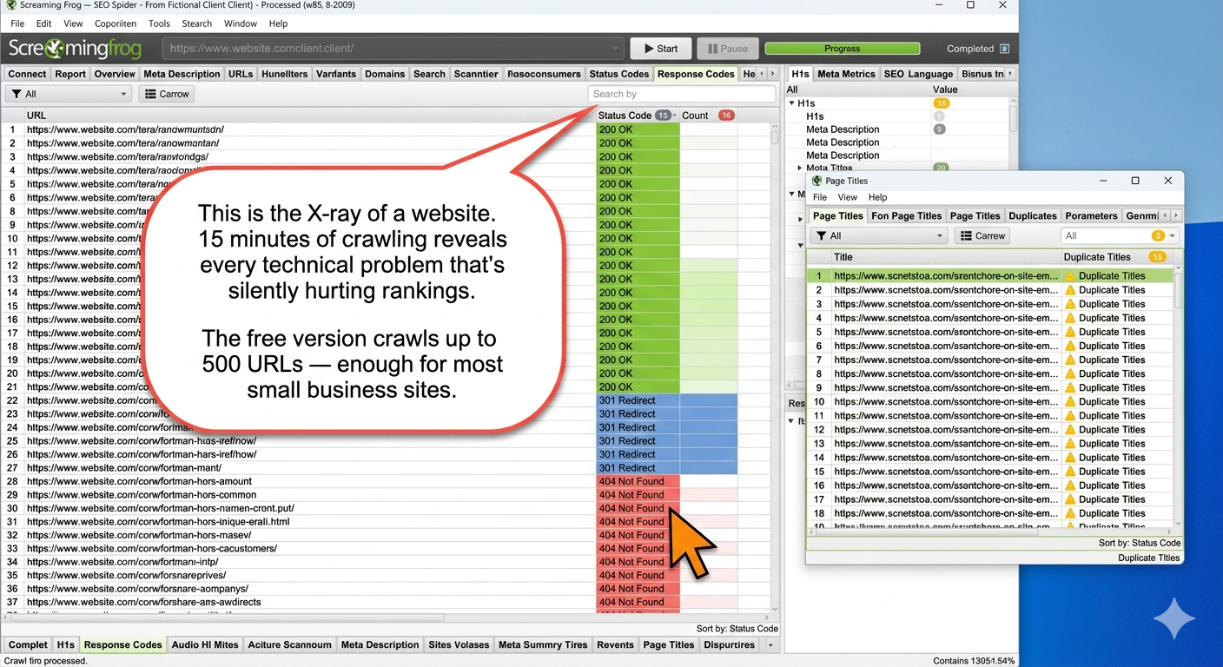
Task: Click the Status Code column count badge
Action: coord(663,115)
